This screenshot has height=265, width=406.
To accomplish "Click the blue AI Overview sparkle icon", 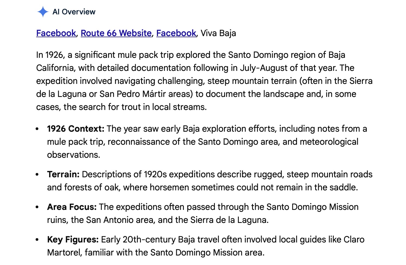I will (43, 12).
